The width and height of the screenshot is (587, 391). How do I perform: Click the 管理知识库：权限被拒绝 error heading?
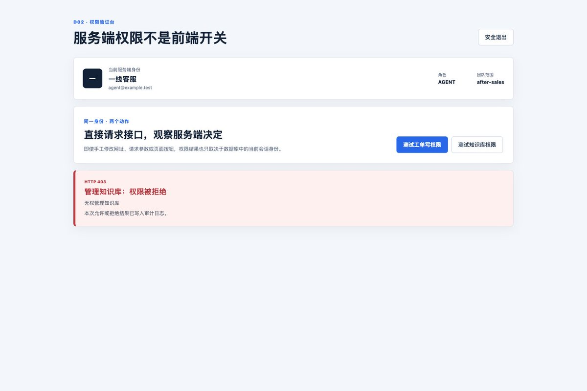[x=125, y=192]
